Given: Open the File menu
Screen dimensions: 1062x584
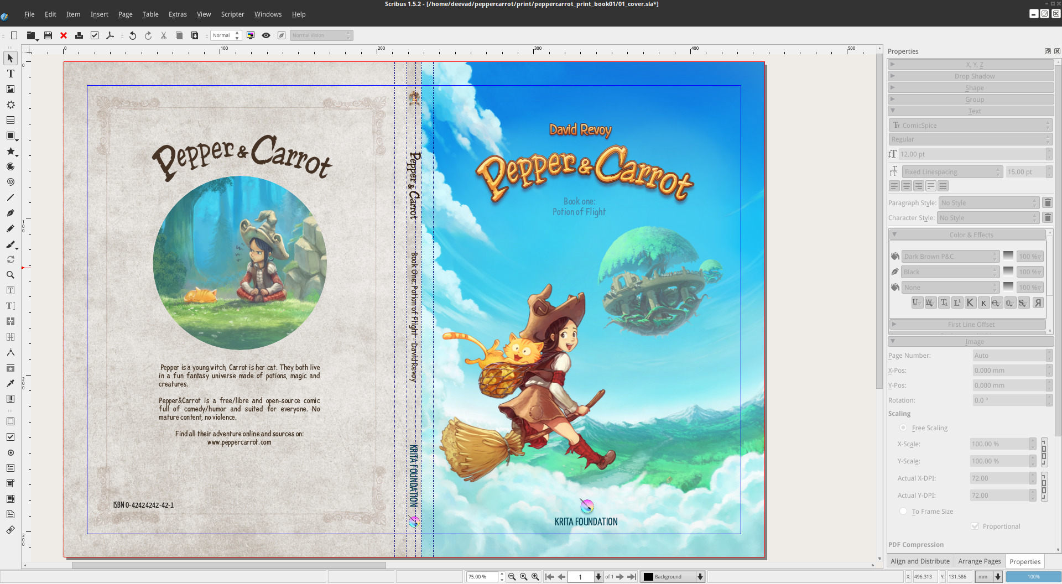Looking at the screenshot, I should pyautogui.click(x=29, y=14).
